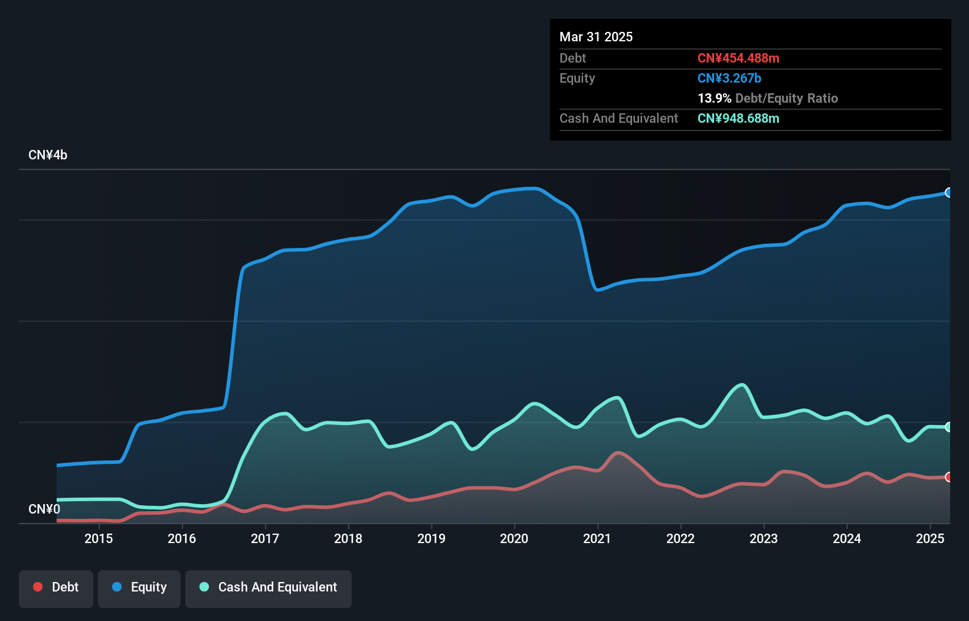The height and width of the screenshot is (621, 969).
Task: Click the 2020 x-axis label
Action: tap(514, 538)
